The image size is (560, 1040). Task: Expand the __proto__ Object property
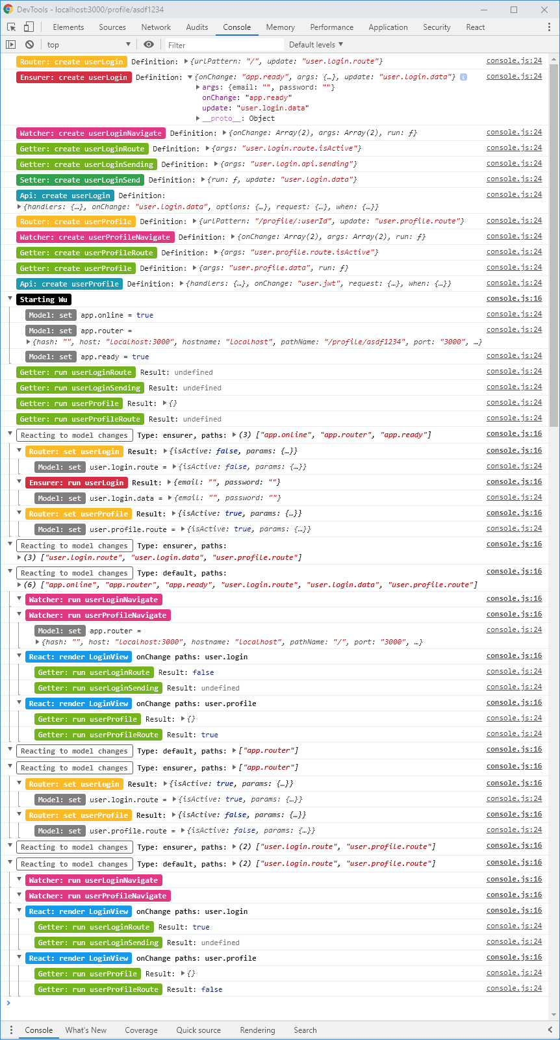(x=198, y=118)
